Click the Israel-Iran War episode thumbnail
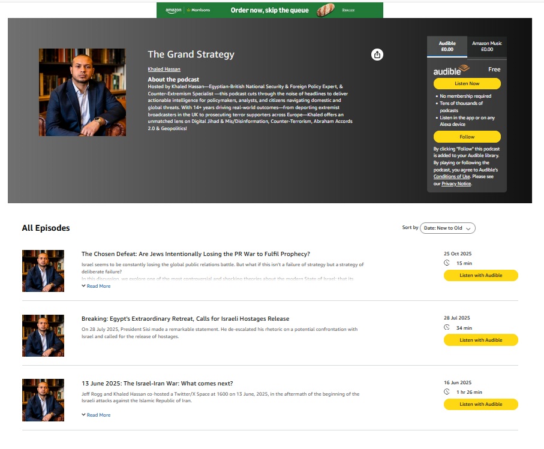544x449 pixels. tap(43, 400)
